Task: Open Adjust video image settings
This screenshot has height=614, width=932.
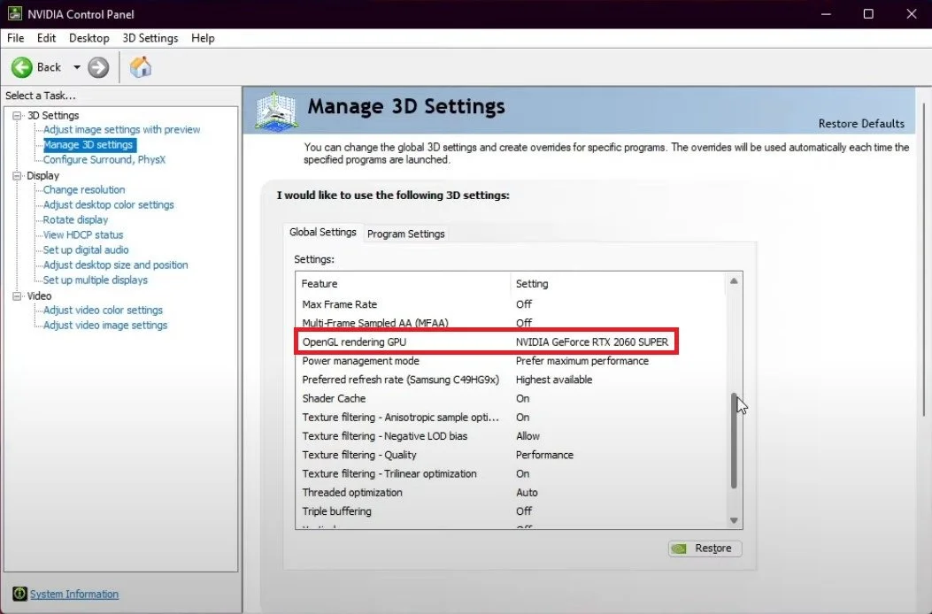Action: [x=105, y=325]
